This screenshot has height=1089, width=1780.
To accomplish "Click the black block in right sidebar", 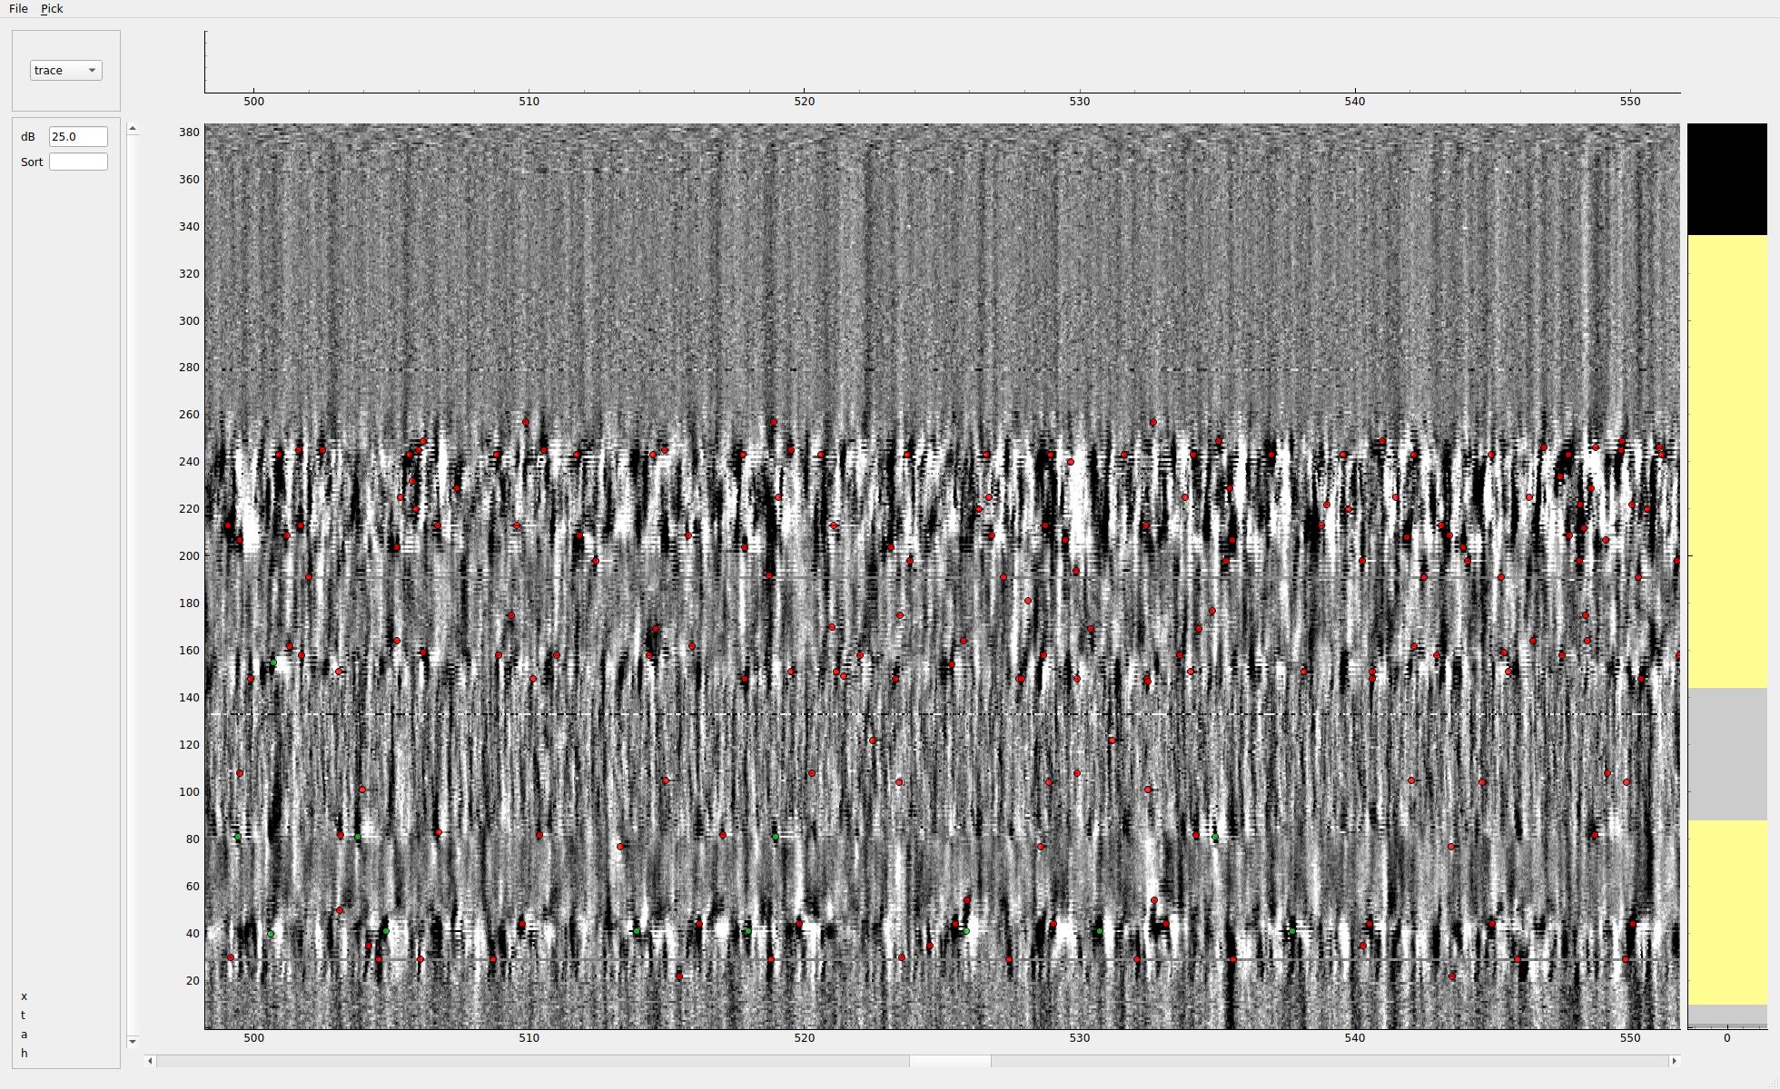I will [1726, 179].
